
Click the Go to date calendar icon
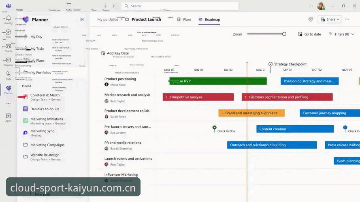(x=300, y=34)
